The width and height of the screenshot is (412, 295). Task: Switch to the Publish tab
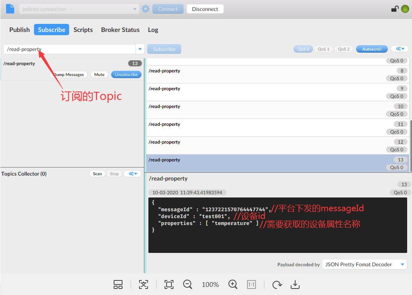(x=19, y=30)
